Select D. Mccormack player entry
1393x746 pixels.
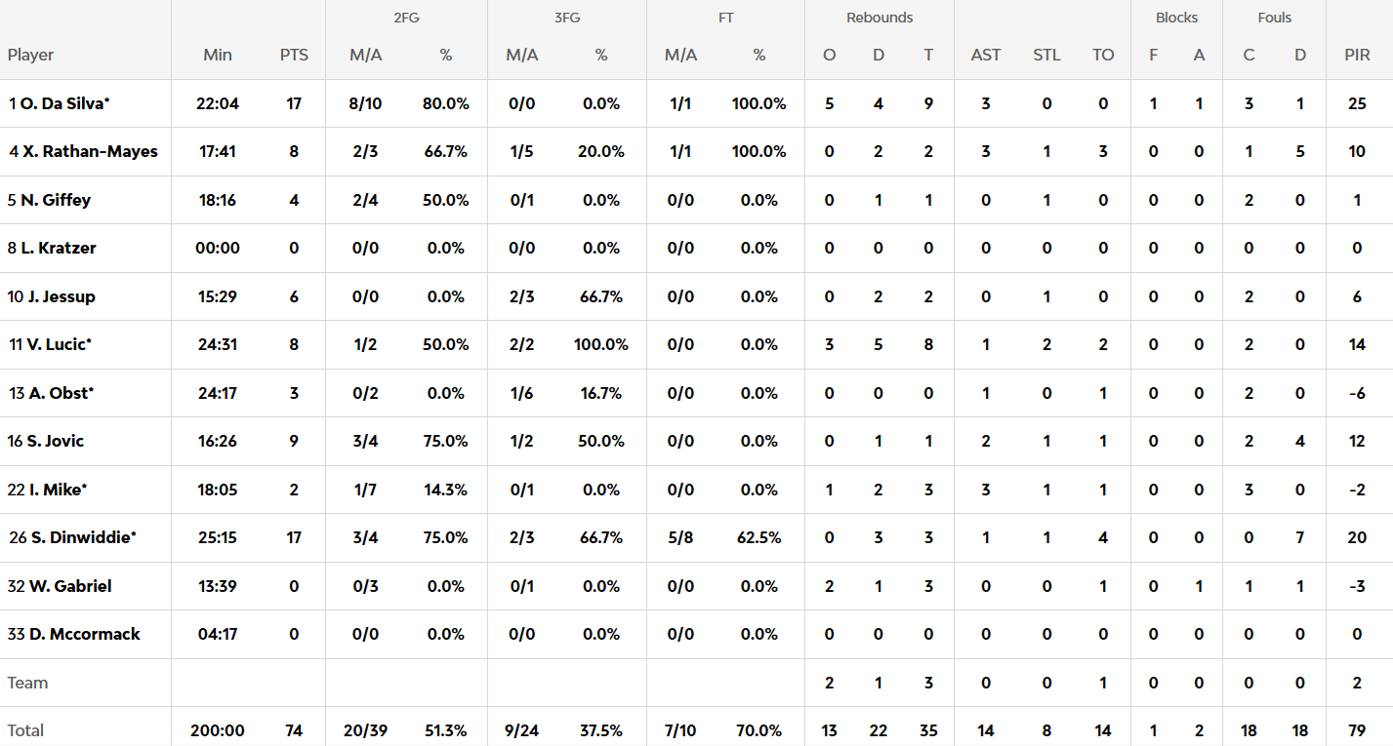(84, 634)
